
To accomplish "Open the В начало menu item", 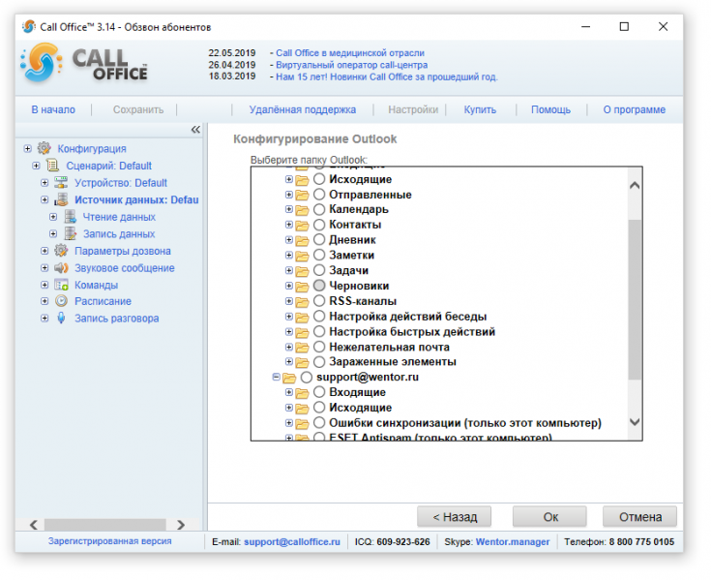I will [x=53, y=109].
